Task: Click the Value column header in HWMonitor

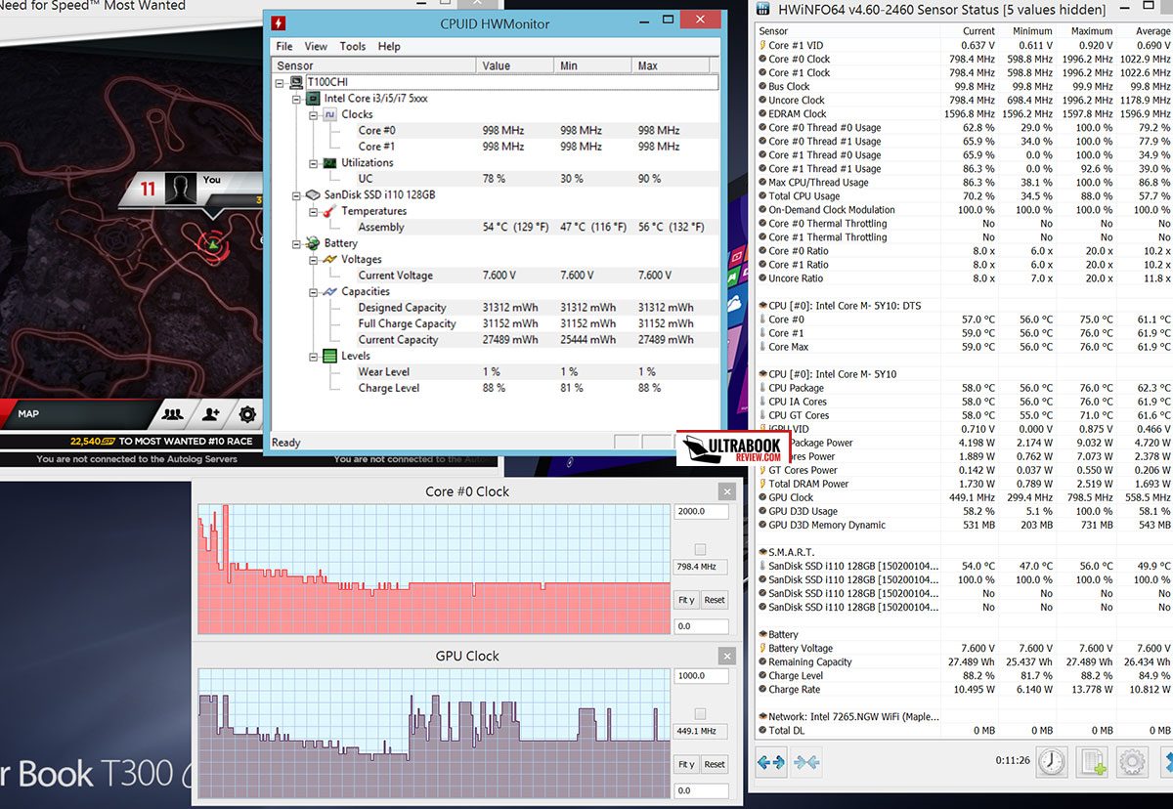Action: pos(515,65)
